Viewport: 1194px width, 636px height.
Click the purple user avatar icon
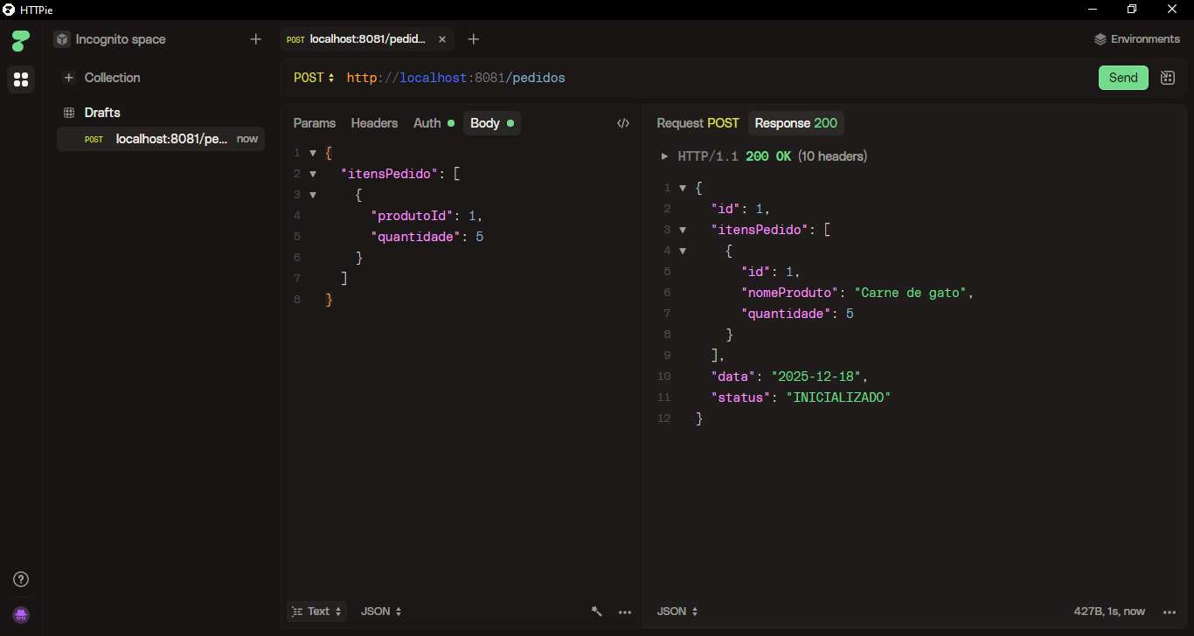click(21, 615)
